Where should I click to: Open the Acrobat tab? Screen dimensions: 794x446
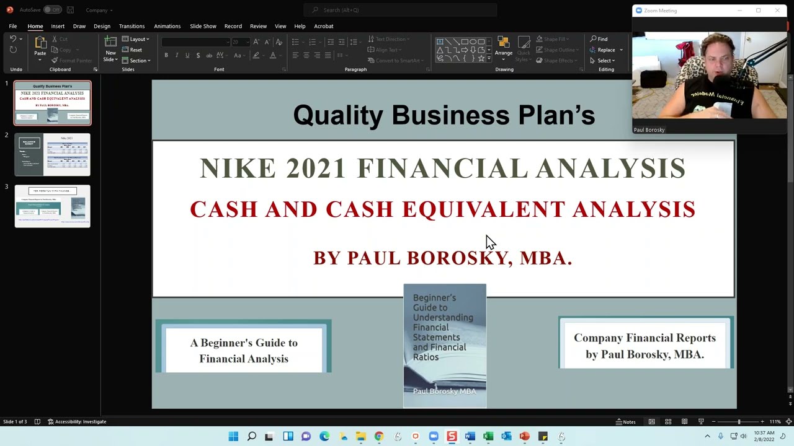pos(324,26)
